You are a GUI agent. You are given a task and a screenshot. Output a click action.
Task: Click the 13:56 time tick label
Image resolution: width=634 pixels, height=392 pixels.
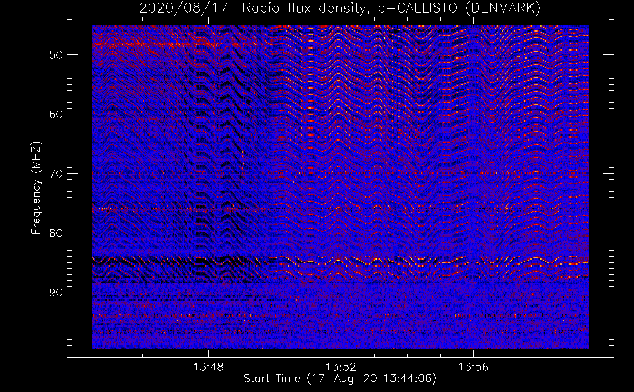[x=473, y=367]
